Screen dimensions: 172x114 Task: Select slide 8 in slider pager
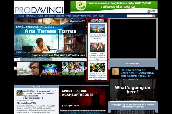pos(50,60)
